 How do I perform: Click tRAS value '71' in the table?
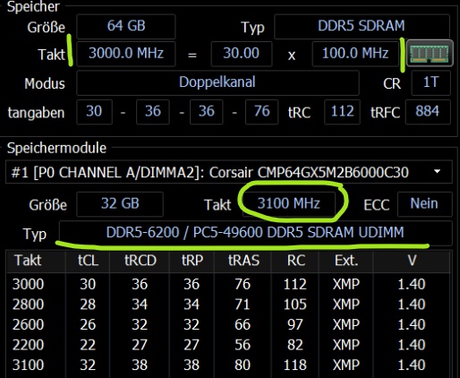pos(243,305)
